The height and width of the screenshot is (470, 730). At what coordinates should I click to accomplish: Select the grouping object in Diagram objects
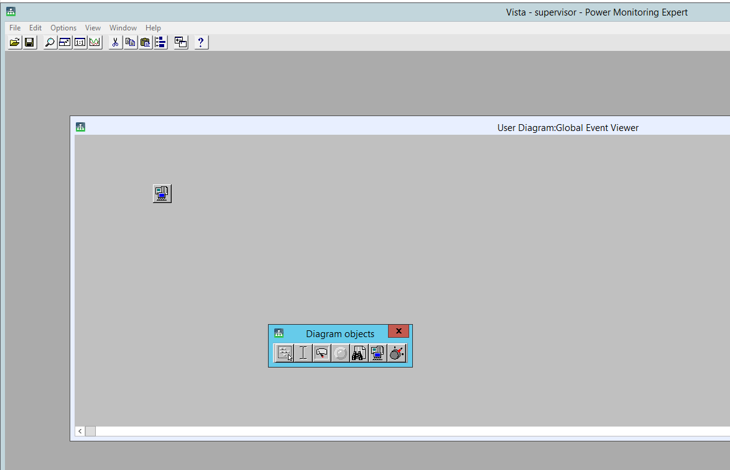(x=284, y=353)
